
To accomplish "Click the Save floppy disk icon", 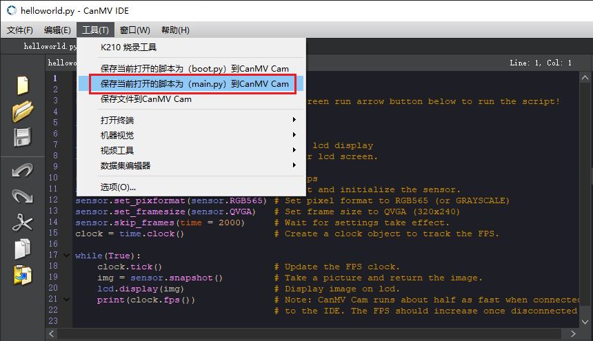I will coord(22,137).
